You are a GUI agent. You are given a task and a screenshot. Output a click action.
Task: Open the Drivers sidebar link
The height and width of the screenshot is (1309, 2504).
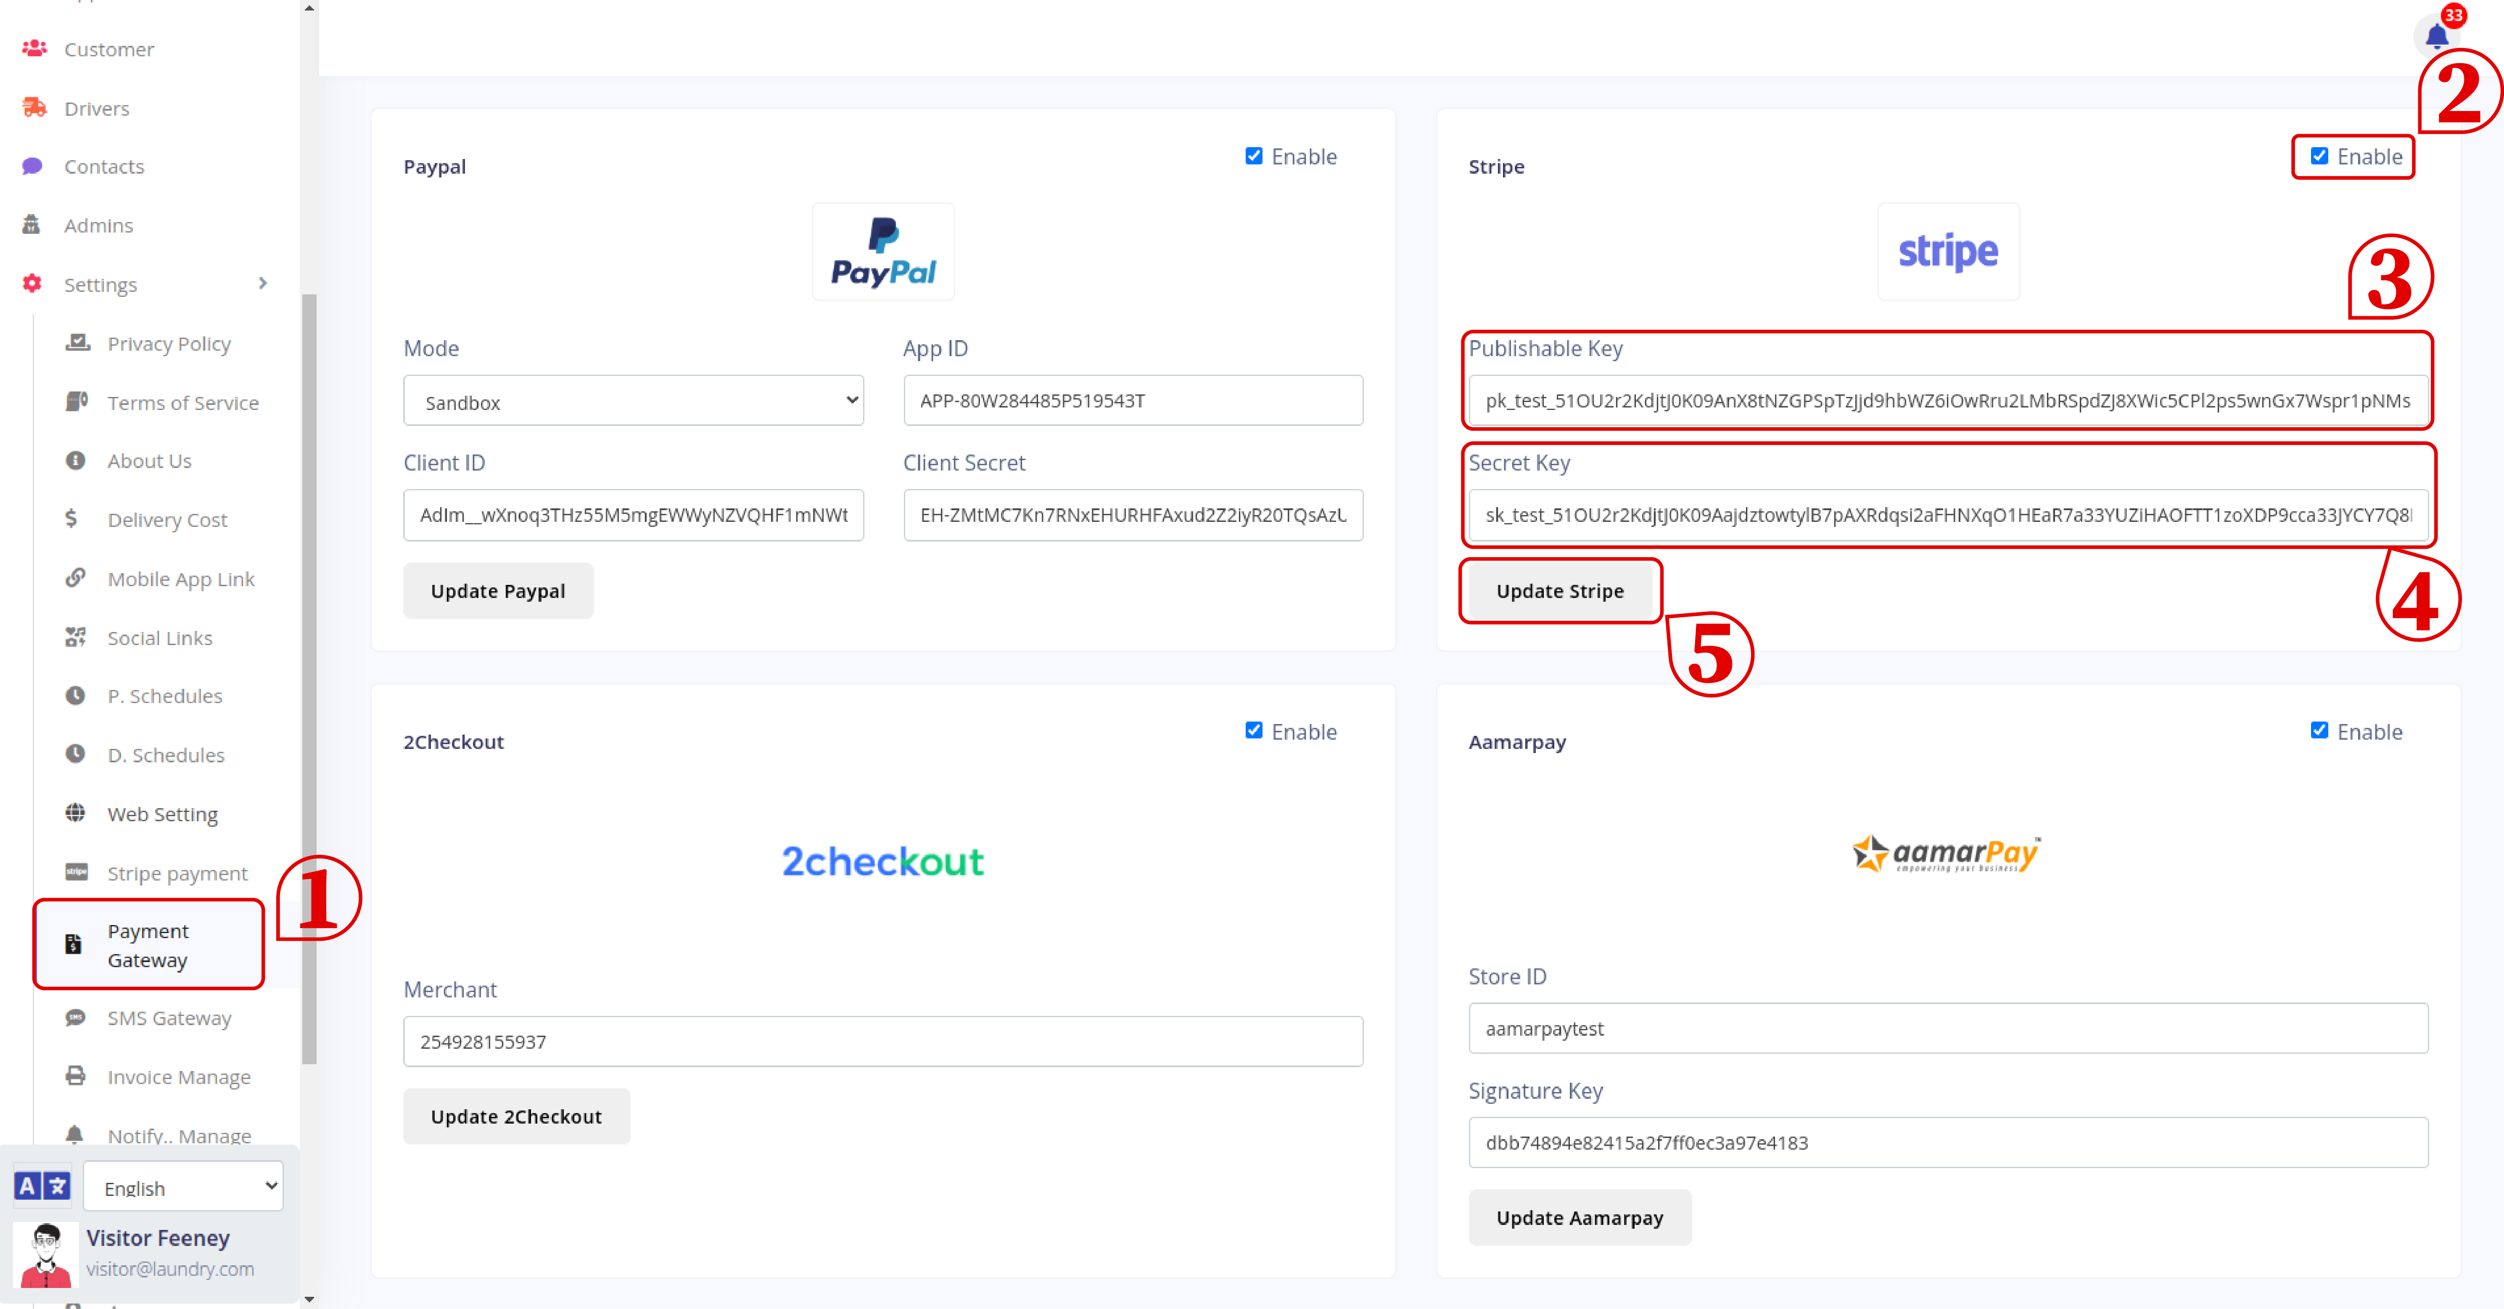click(x=96, y=109)
